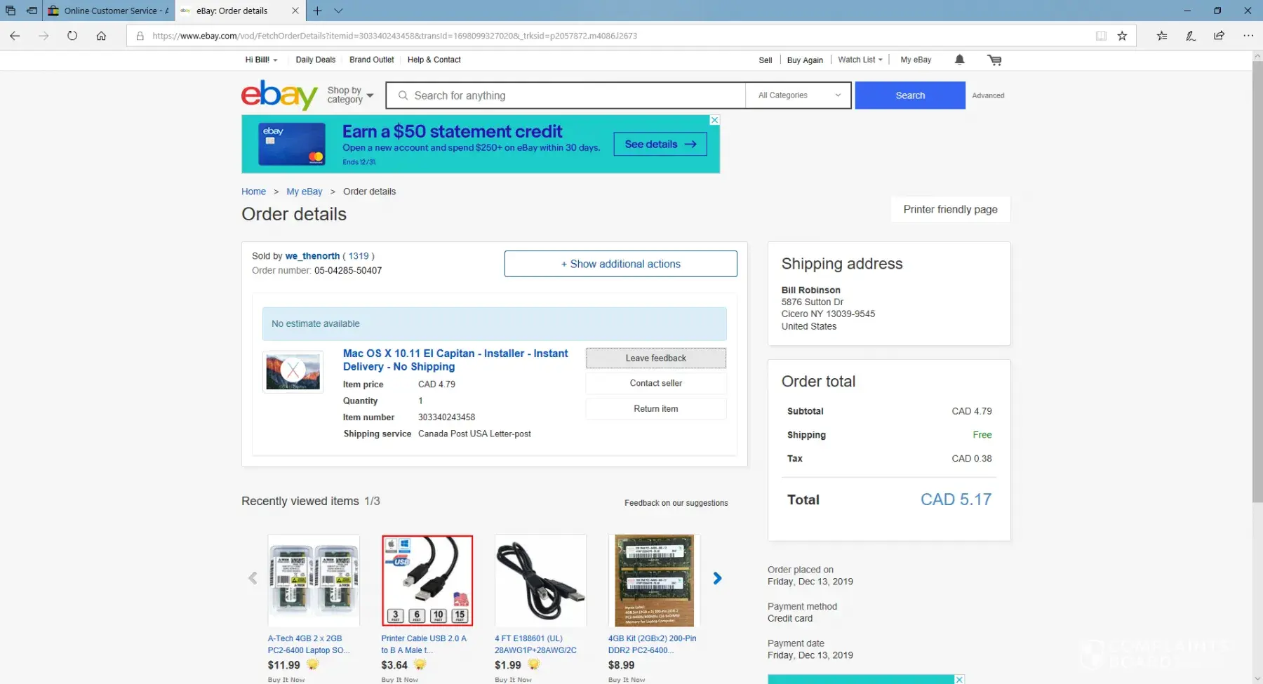
Task: Switch to Online Customer Service tab
Action: (x=108, y=11)
